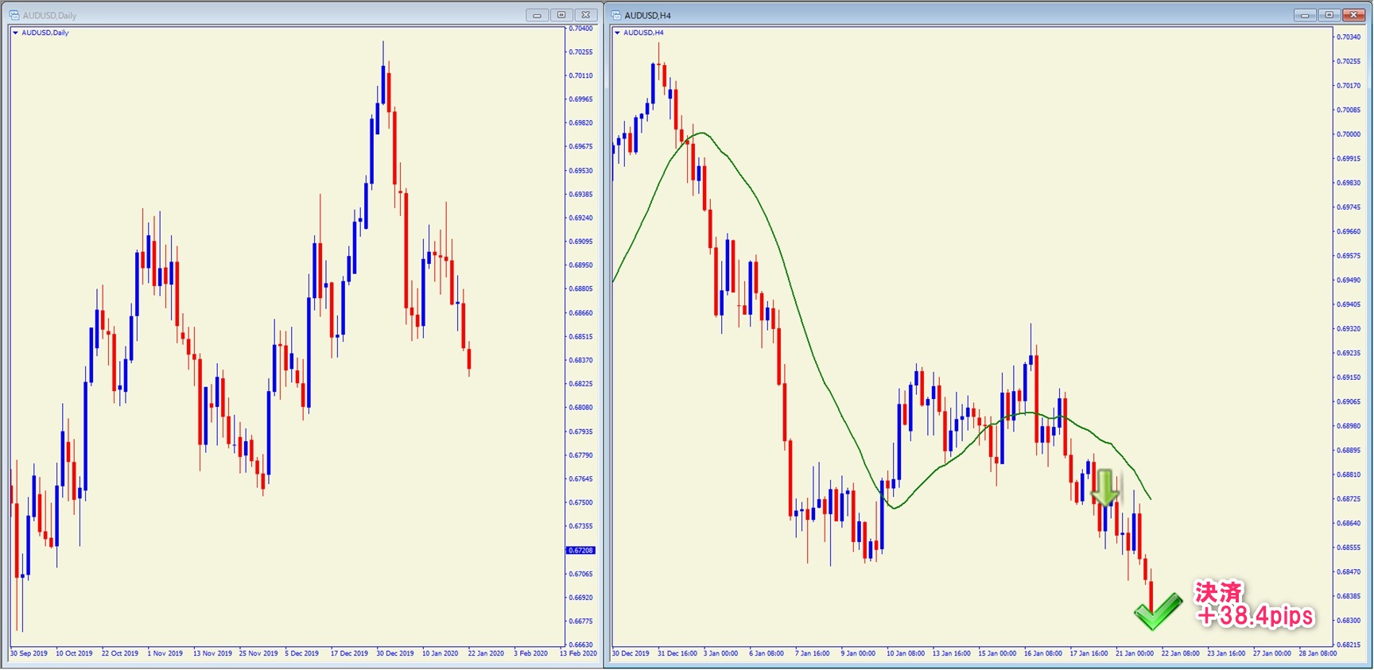Image resolution: width=1374 pixels, height=670 pixels.
Task: Click date label 3 Feb 2020 on Daily chart
Action: point(530,653)
